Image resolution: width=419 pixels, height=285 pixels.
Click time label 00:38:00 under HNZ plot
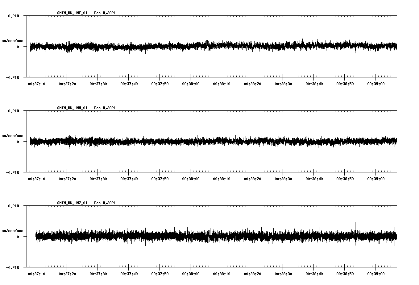click(x=191, y=274)
